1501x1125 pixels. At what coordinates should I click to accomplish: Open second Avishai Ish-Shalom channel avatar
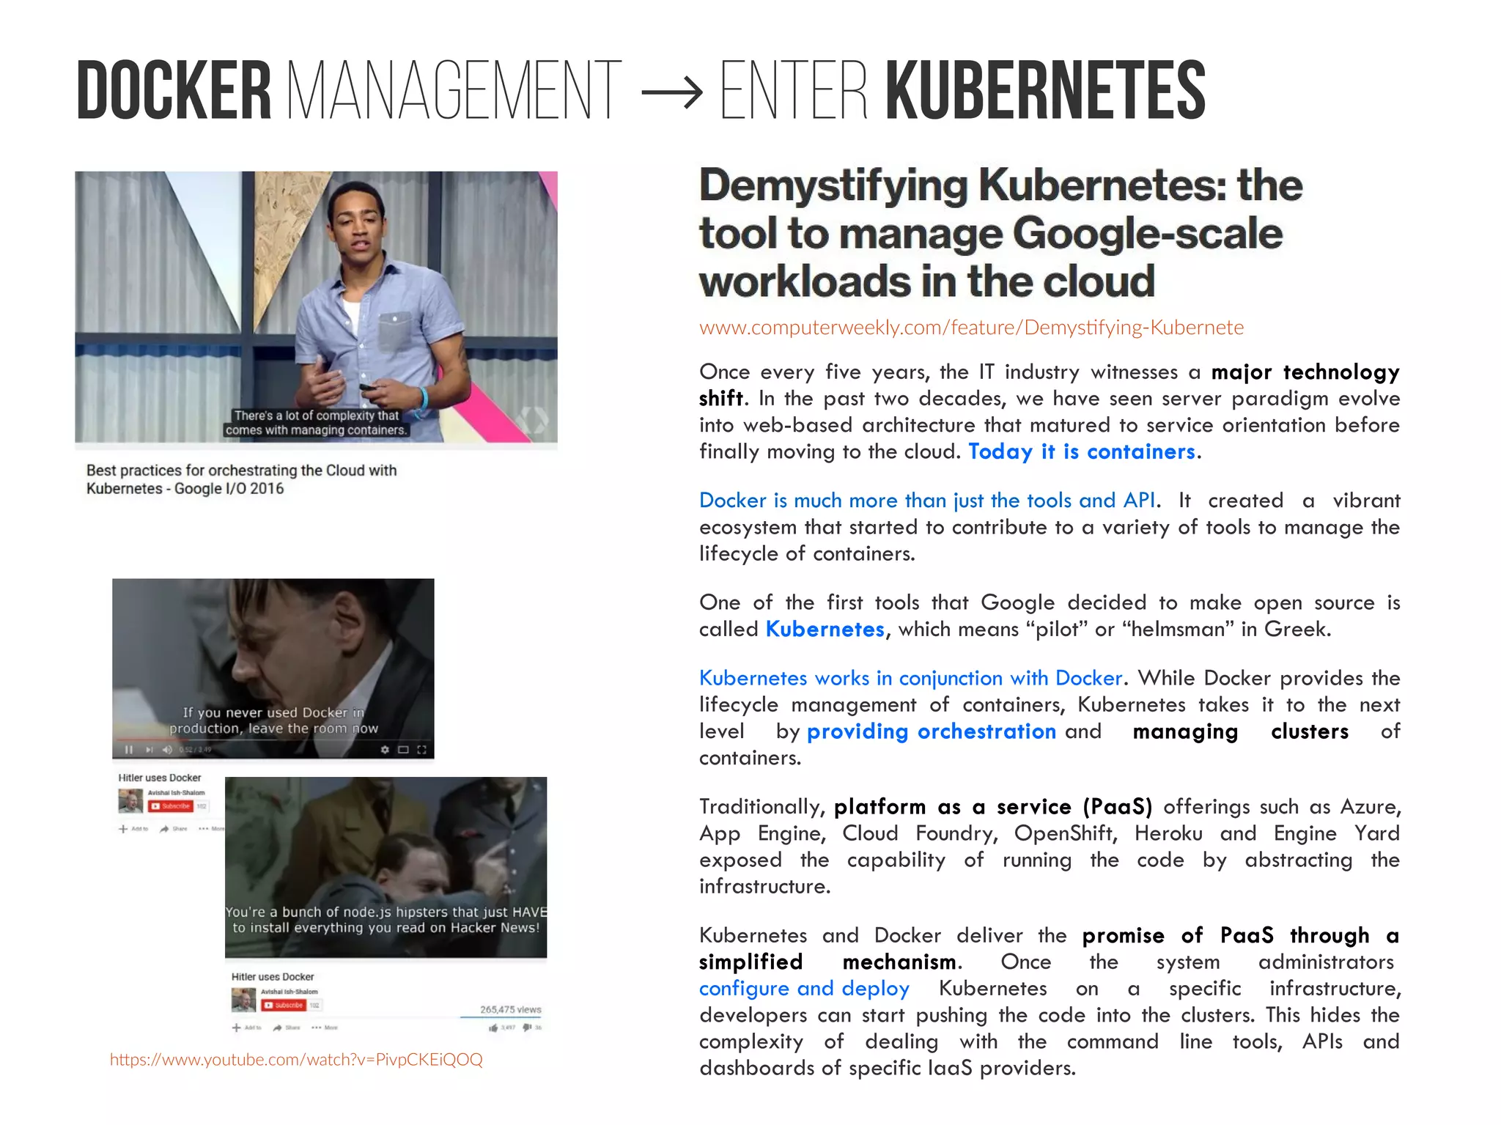[243, 999]
